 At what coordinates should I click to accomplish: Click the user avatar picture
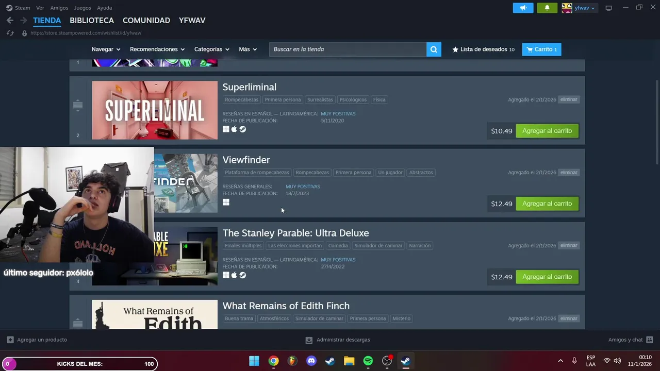tap(567, 8)
